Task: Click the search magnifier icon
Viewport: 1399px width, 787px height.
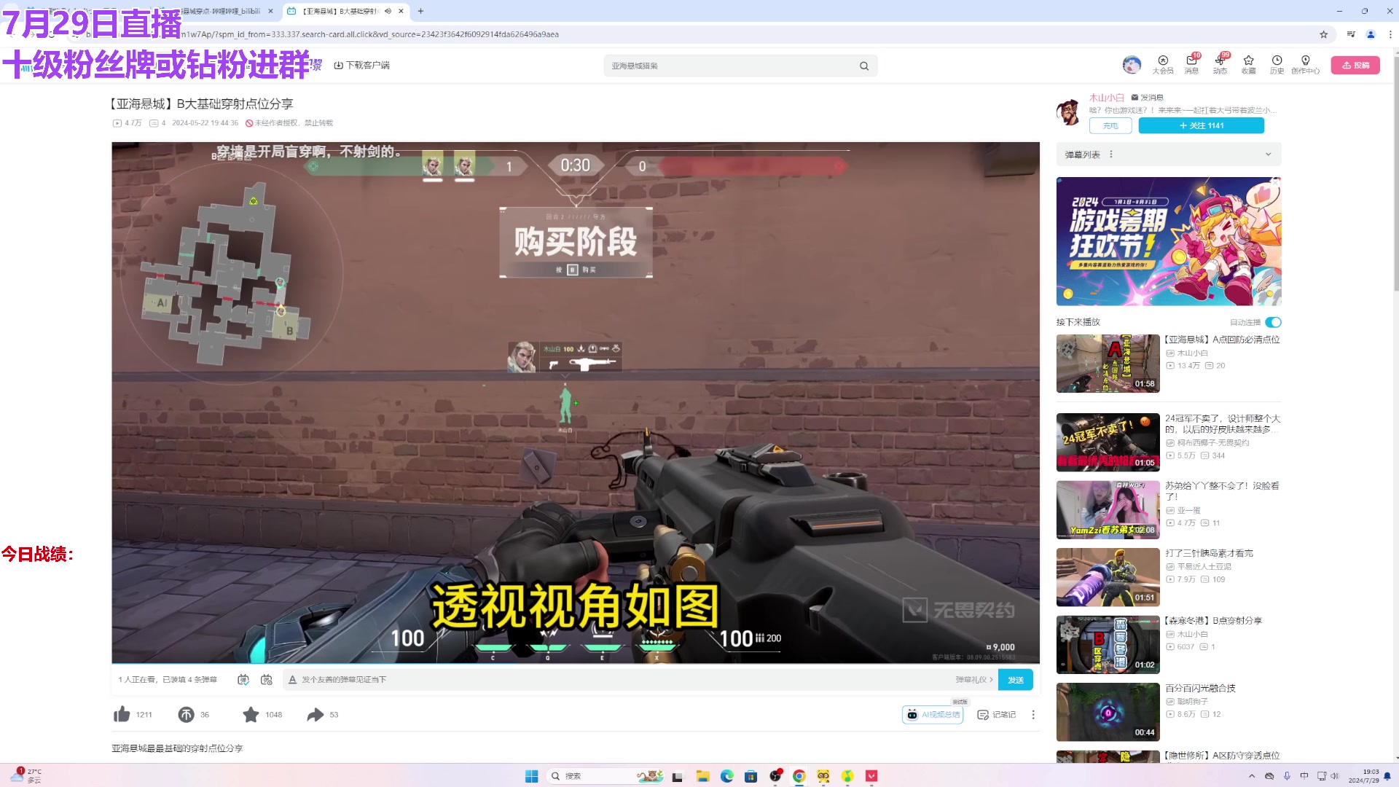Action: [864, 66]
